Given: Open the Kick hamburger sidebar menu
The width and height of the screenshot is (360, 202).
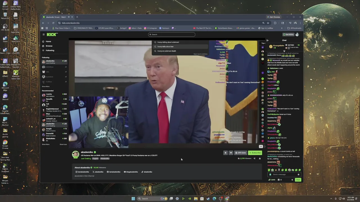Looking at the screenshot, I should click(x=44, y=35).
